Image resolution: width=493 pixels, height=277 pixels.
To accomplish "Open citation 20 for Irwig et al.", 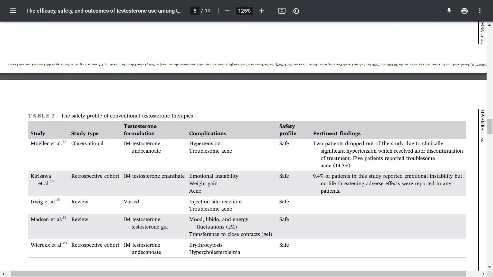I will [58, 200].
